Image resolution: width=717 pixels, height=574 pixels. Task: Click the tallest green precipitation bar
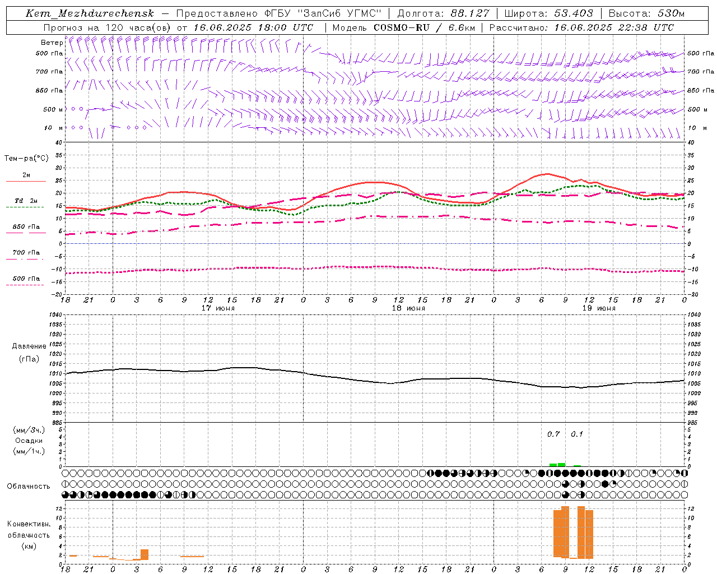pyautogui.click(x=561, y=465)
